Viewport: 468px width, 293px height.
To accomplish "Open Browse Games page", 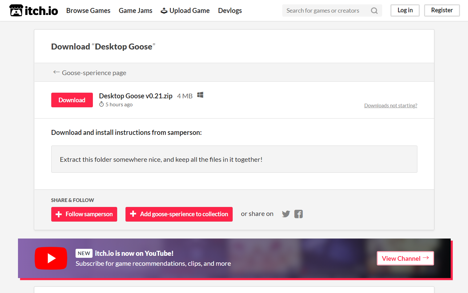I will click(x=88, y=11).
